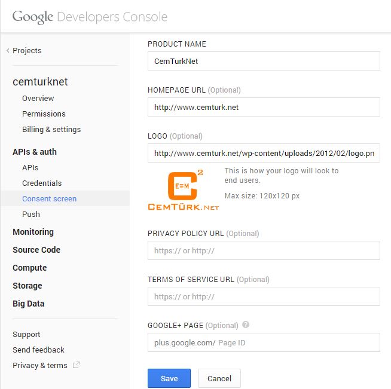Go to the project Overview page
Viewport: 391px width, 389px height.
[x=38, y=98]
